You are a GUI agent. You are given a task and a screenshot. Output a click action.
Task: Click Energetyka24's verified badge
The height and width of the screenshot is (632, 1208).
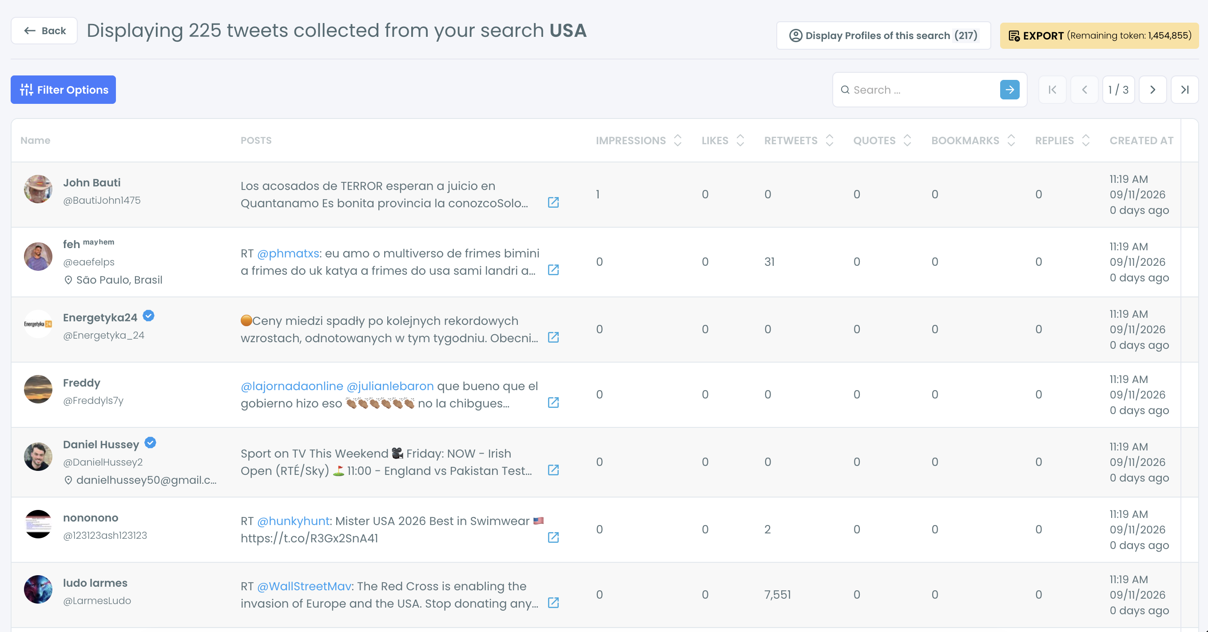coord(149,316)
